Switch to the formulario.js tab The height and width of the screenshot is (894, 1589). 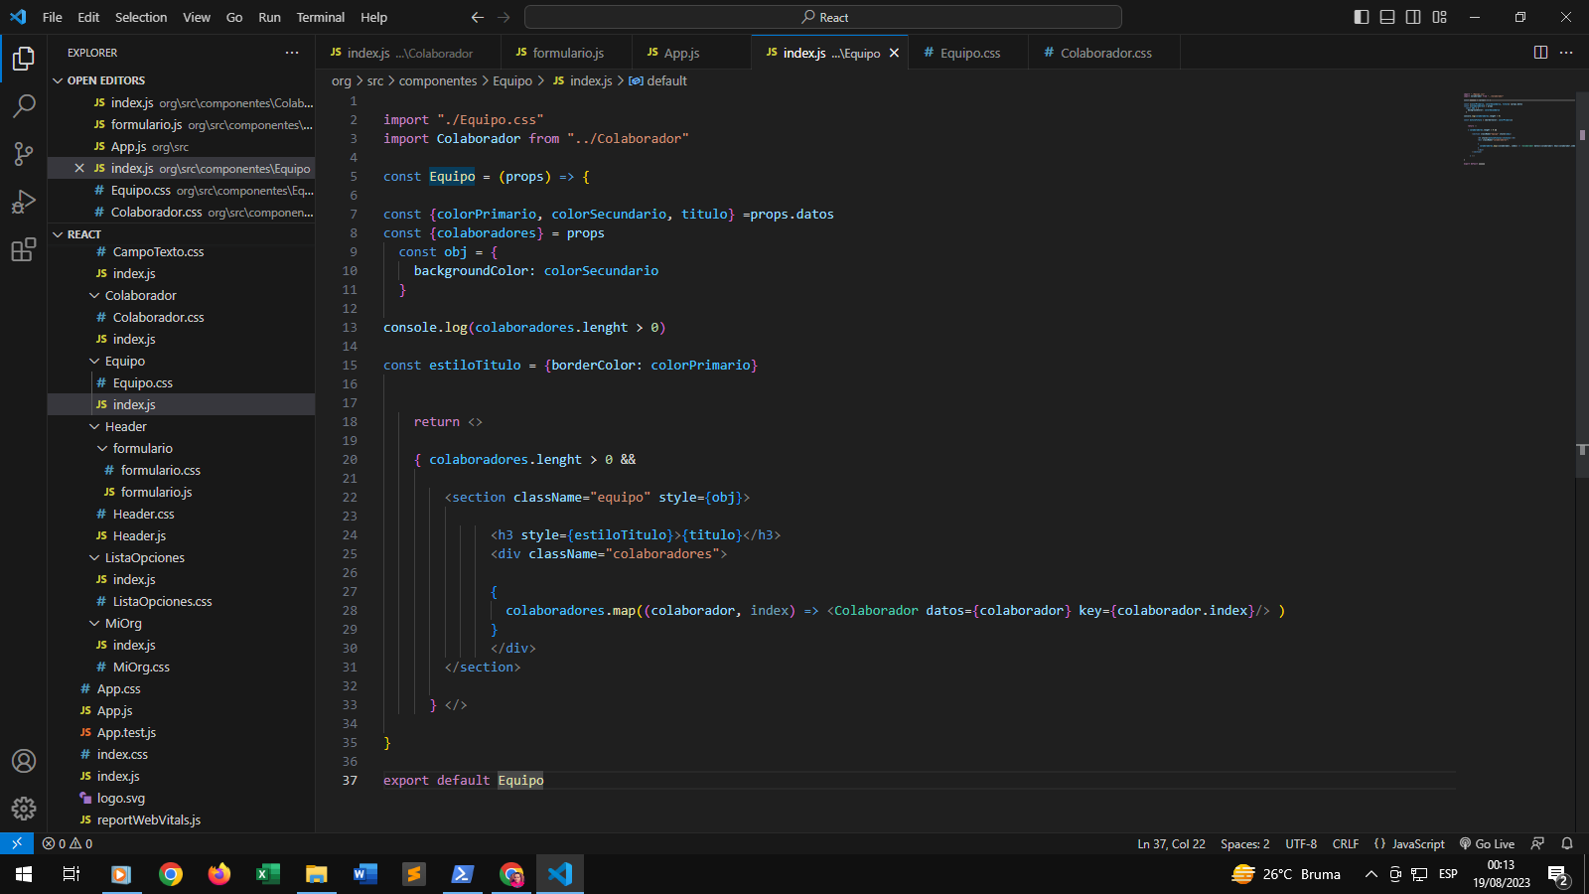tap(567, 53)
